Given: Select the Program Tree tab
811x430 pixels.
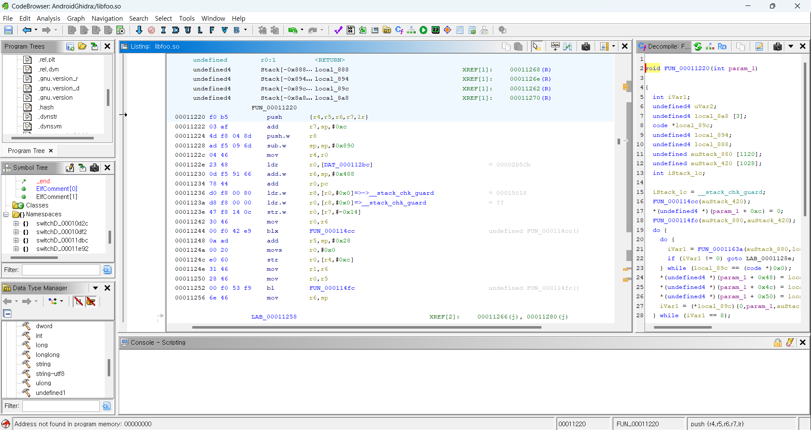Looking at the screenshot, I should (26, 151).
